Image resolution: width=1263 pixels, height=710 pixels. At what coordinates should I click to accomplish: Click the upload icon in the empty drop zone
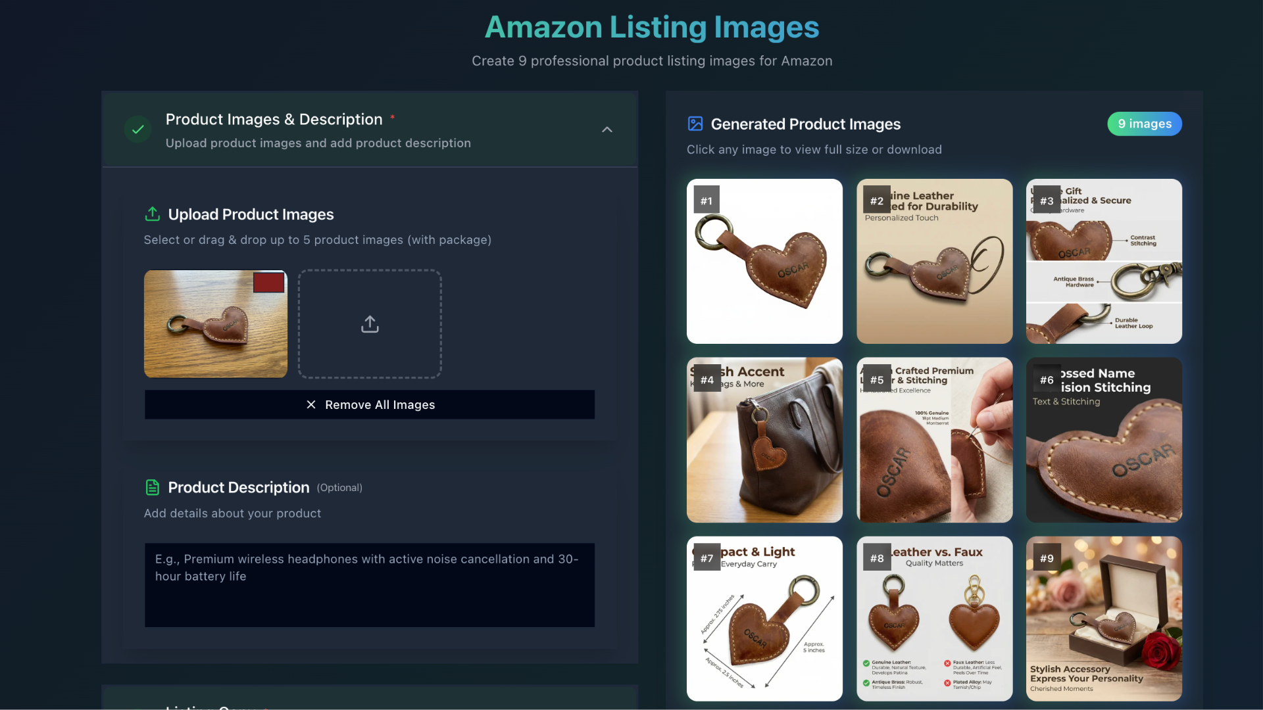(x=370, y=324)
